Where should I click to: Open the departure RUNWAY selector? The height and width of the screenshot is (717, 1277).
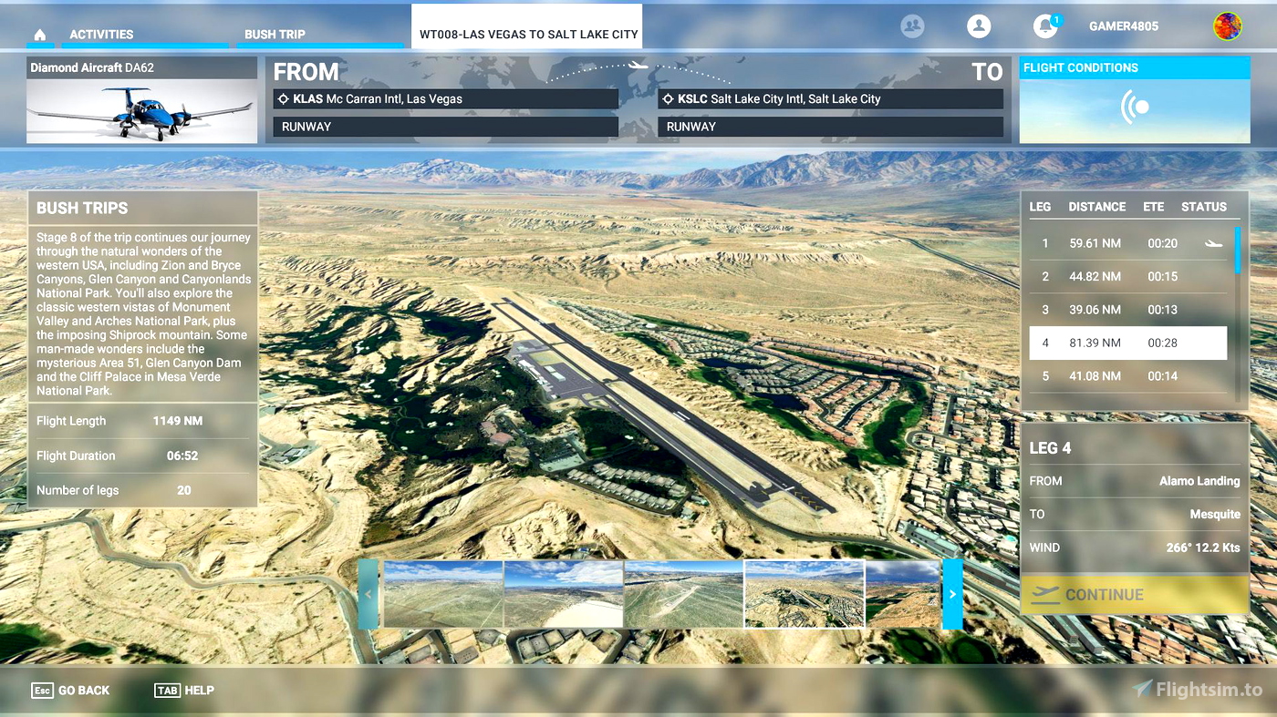(445, 127)
